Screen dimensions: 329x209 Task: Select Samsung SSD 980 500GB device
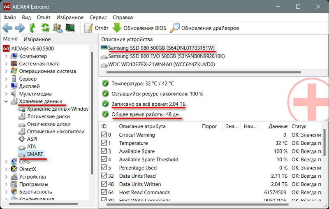(x=161, y=48)
